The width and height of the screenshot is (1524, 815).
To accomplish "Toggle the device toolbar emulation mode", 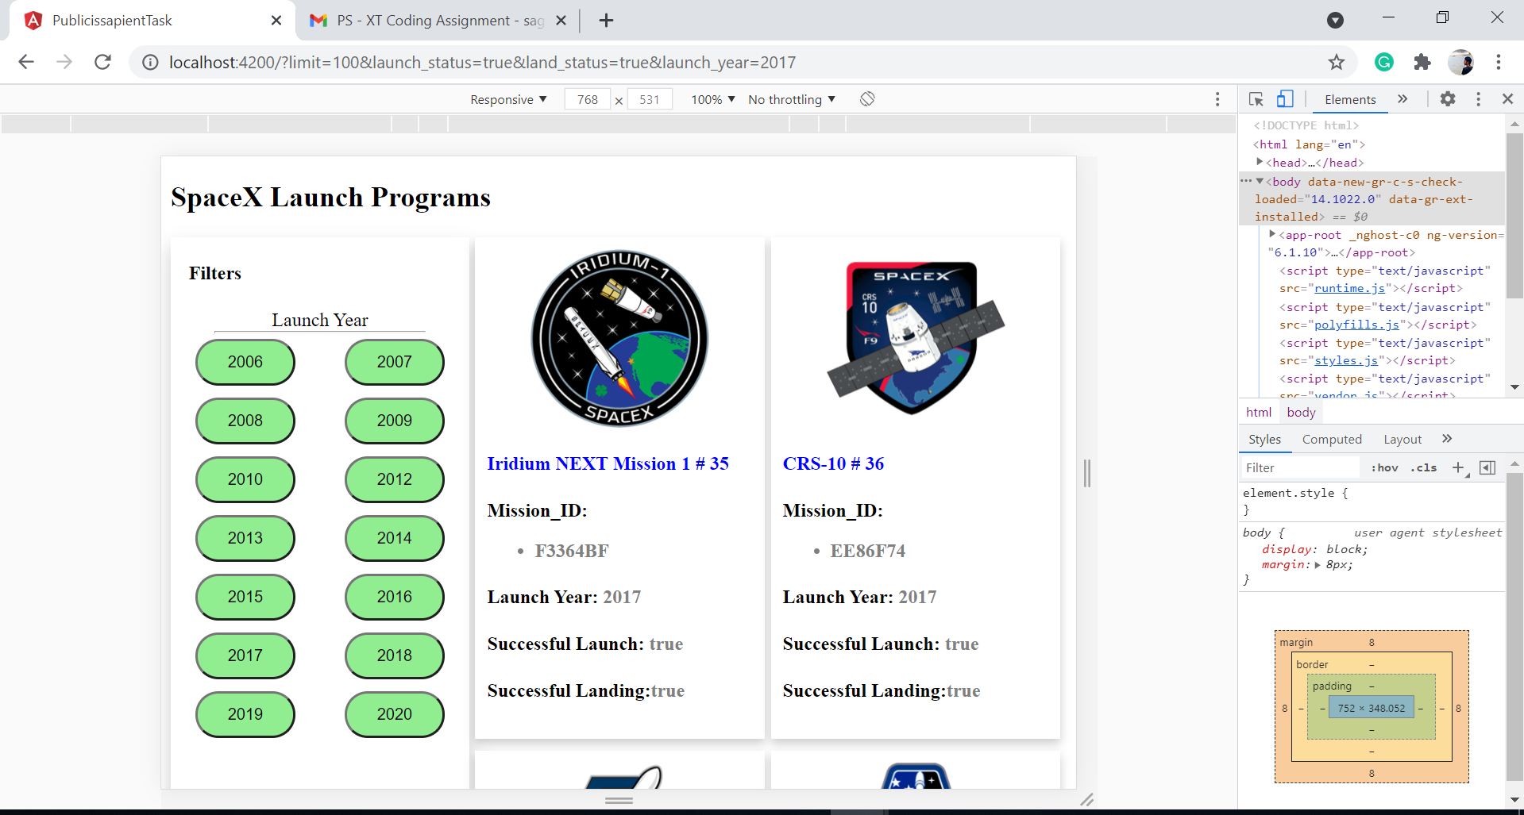I will tap(1285, 99).
